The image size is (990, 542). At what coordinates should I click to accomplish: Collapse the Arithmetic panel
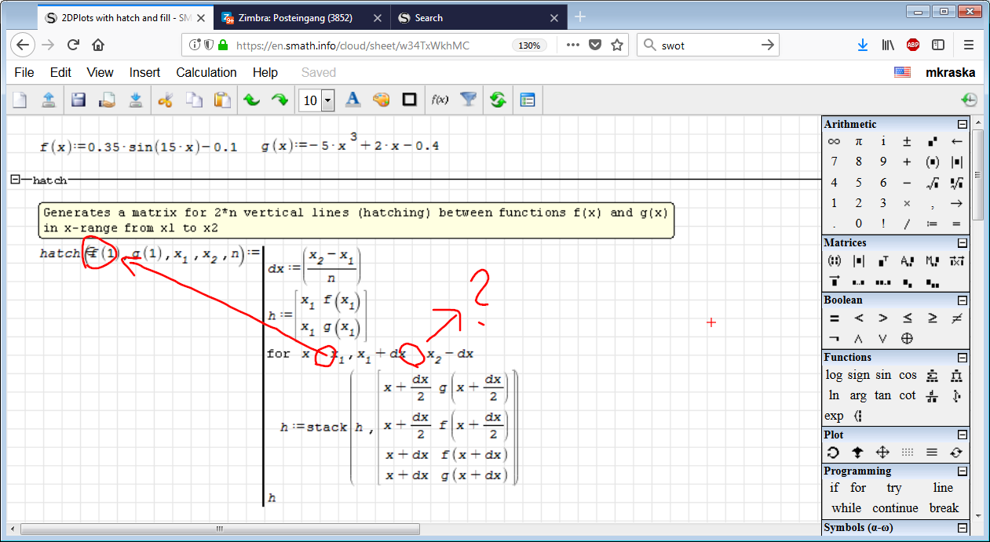[962, 125]
